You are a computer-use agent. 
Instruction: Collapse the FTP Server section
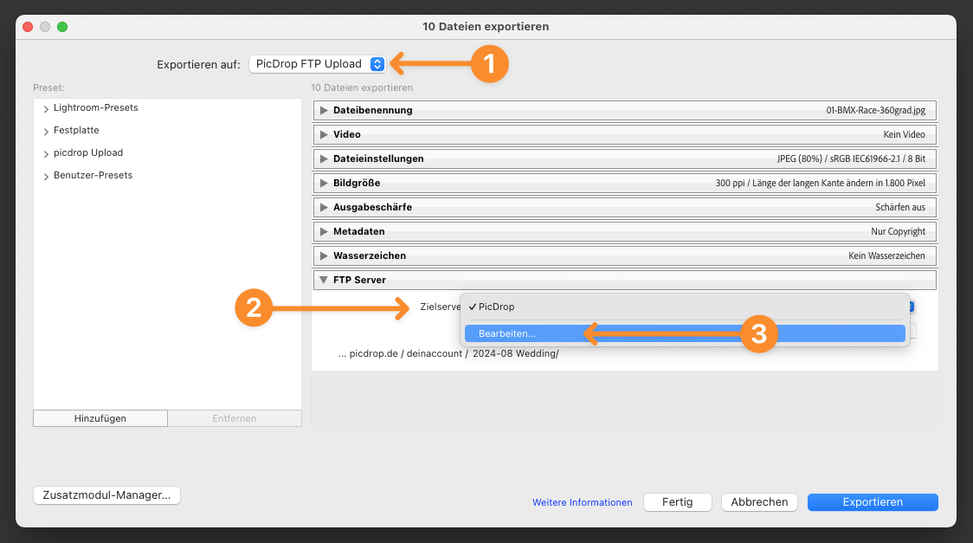[x=323, y=280]
